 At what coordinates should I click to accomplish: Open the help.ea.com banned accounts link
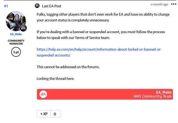[99, 49]
